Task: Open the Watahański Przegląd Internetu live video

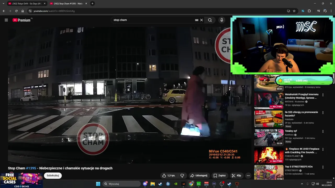Action: 302,96
